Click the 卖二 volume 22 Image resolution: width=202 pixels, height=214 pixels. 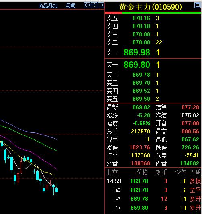tap(159, 42)
